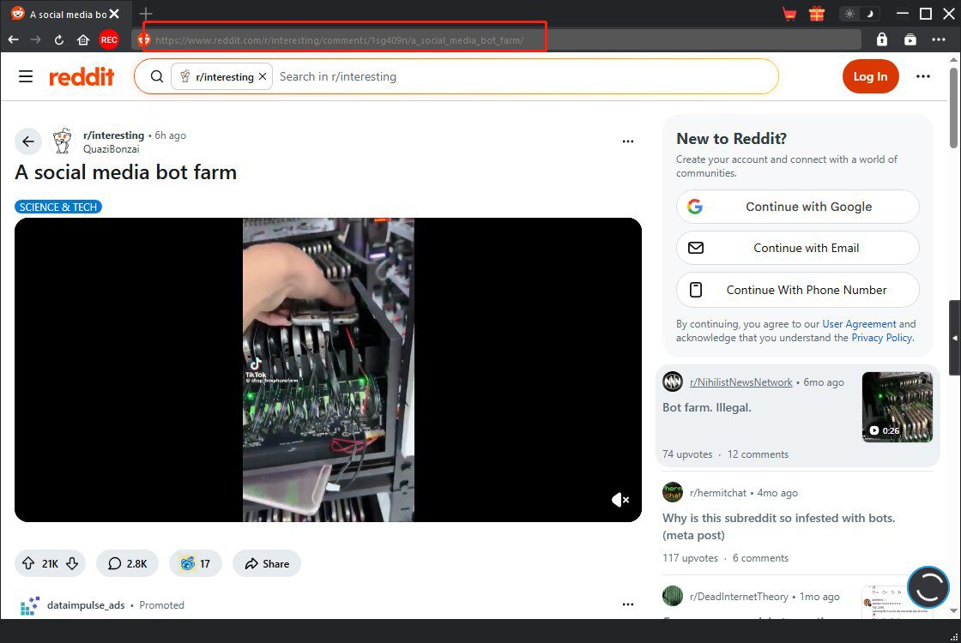The height and width of the screenshot is (643, 961).
Task: Upvote the bot farm post
Action: point(28,563)
